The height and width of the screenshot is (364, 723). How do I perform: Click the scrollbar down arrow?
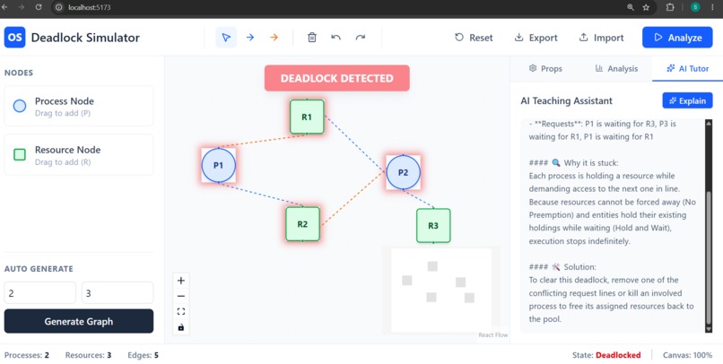click(709, 329)
